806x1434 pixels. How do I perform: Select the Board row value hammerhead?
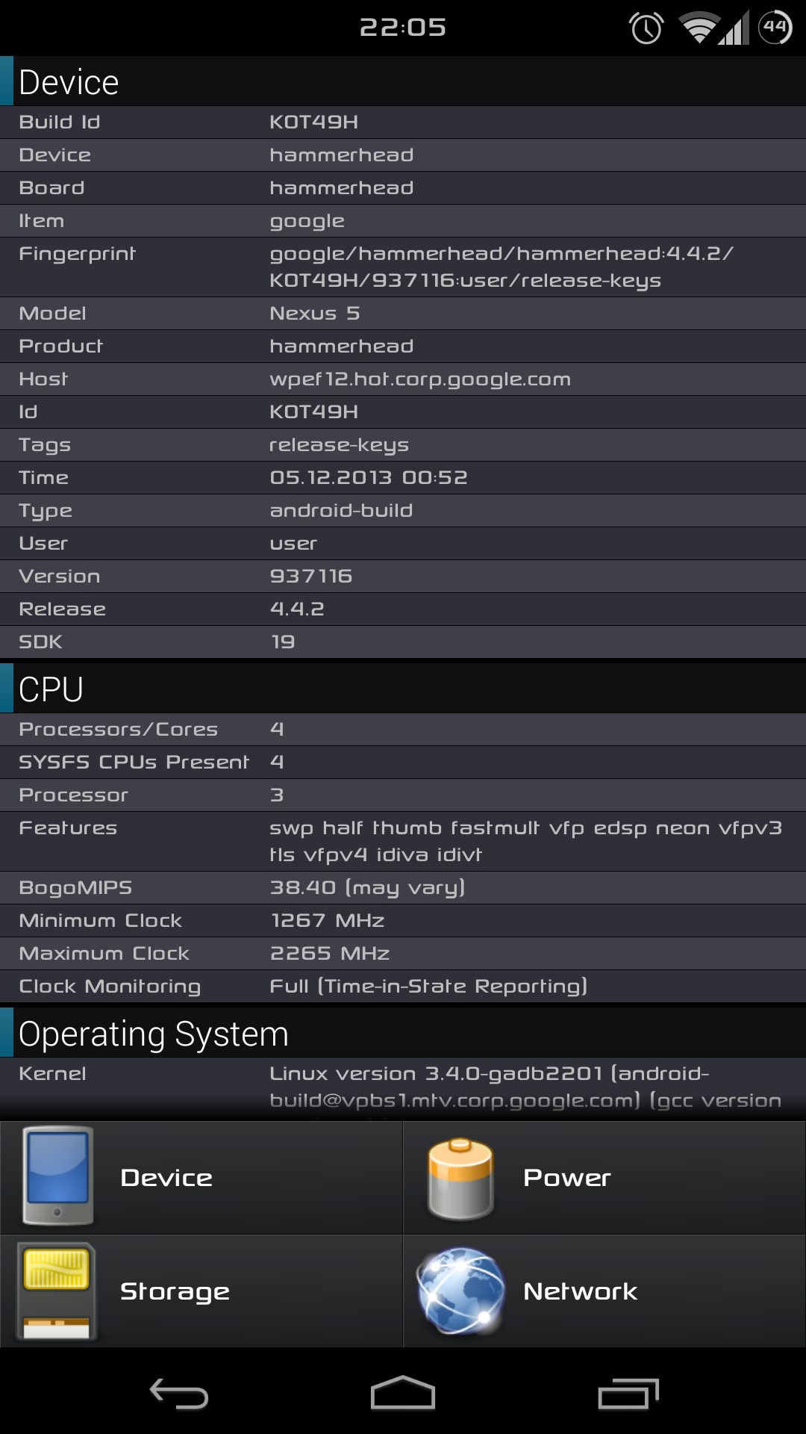(x=341, y=187)
